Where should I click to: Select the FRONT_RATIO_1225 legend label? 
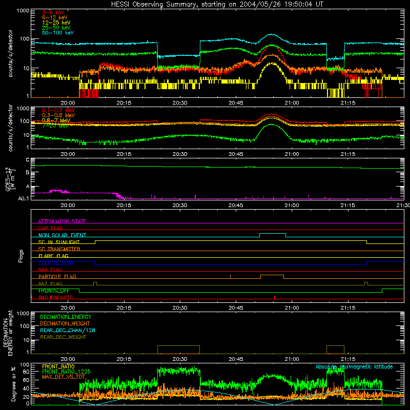pos(66,372)
